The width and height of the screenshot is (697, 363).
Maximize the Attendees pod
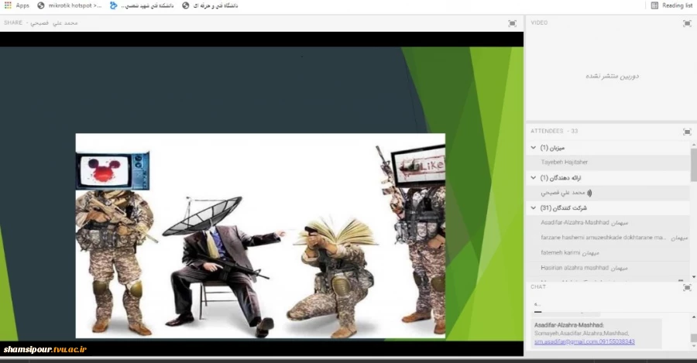click(x=687, y=132)
